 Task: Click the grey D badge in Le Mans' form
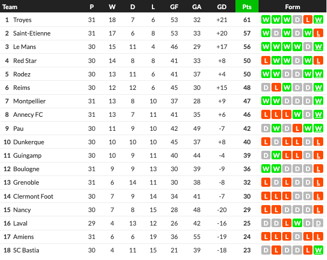tap(309, 46)
